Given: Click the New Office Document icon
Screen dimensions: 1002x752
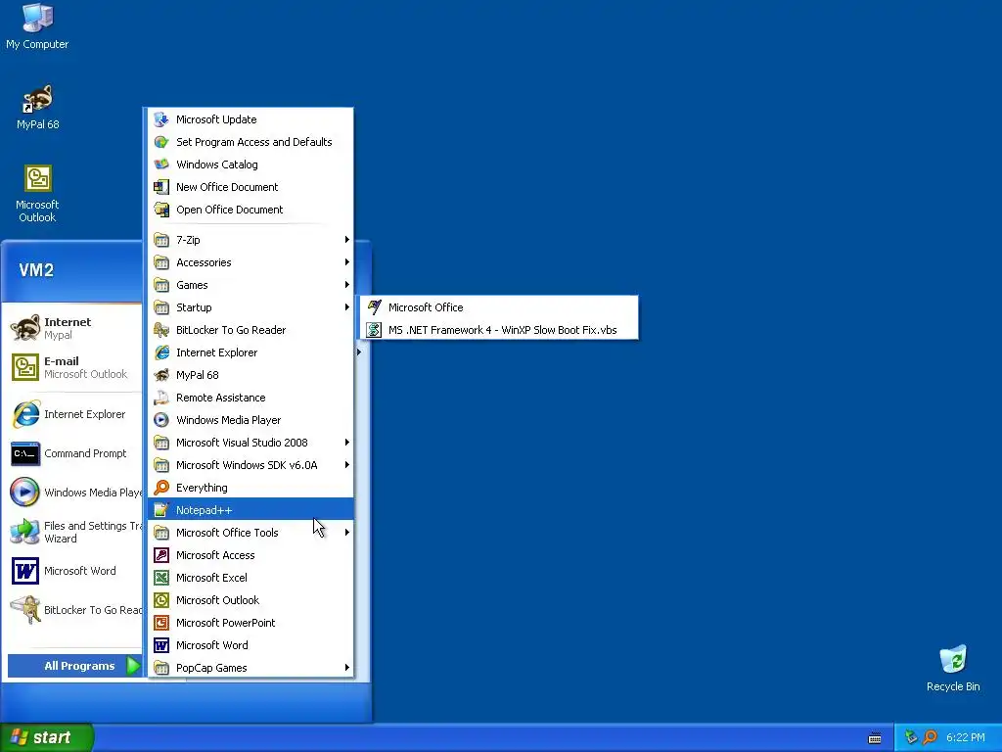Looking at the screenshot, I should coord(161,187).
